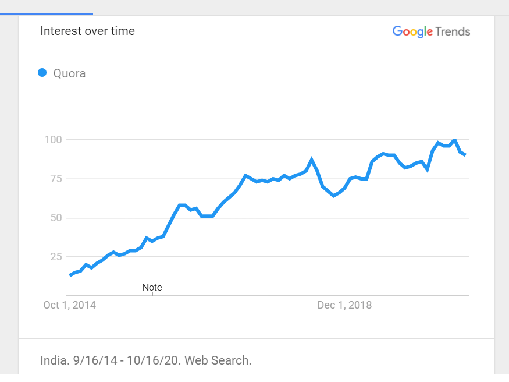This screenshot has height=382, width=509.
Task: Click the Quora line's highest peak at 100
Action: pyautogui.click(x=454, y=140)
